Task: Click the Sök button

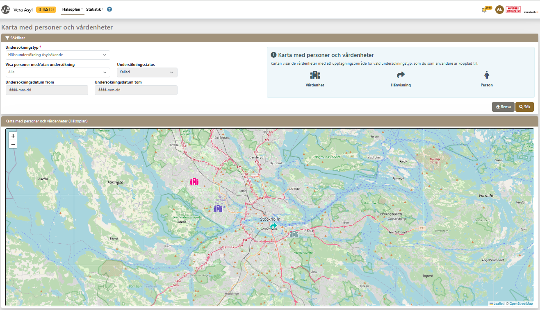Action: pos(524,107)
